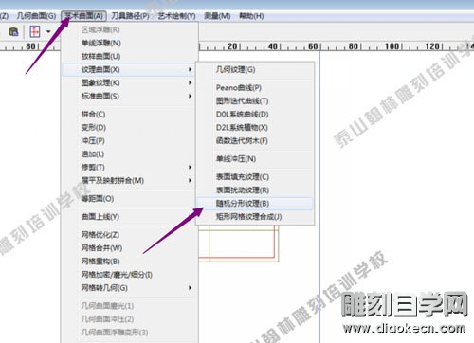Image resolution: width=474 pixels, height=343 pixels.
Task: Open dropdown arrow beside red grid icon
Action: [x=48, y=31]
